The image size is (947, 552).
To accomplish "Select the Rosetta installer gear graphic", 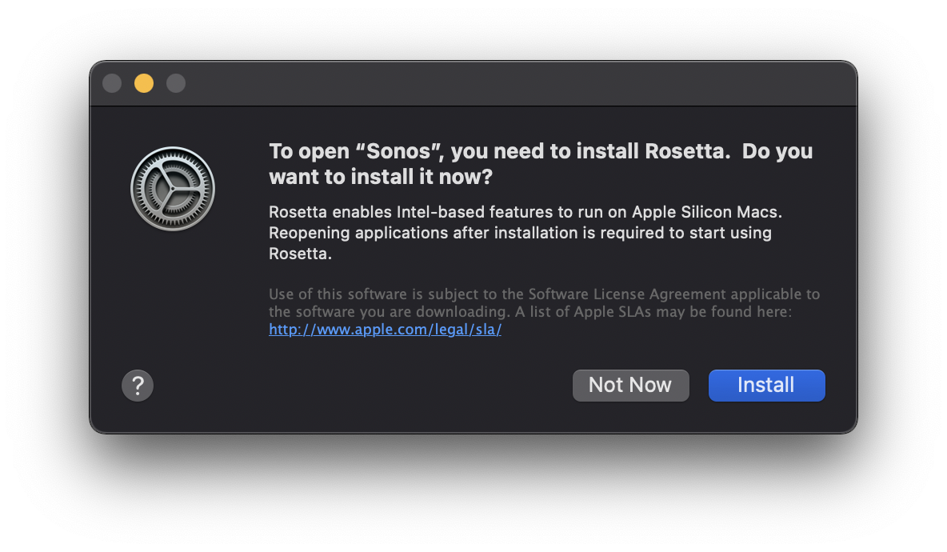I will click(x=172, y=188).
